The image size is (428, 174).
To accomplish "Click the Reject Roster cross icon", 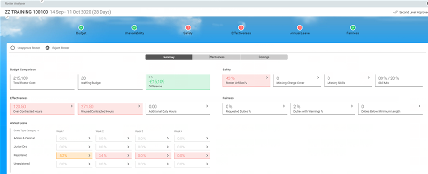I will 47,48.
